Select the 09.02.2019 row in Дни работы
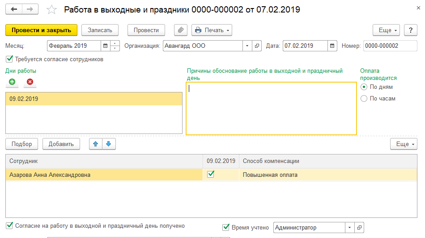 tap(94, 99)
